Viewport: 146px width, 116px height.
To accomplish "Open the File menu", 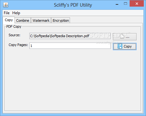I will tap(7, 13).
